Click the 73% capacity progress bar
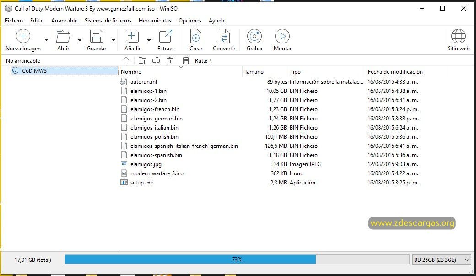 click(x=237, y=260)
